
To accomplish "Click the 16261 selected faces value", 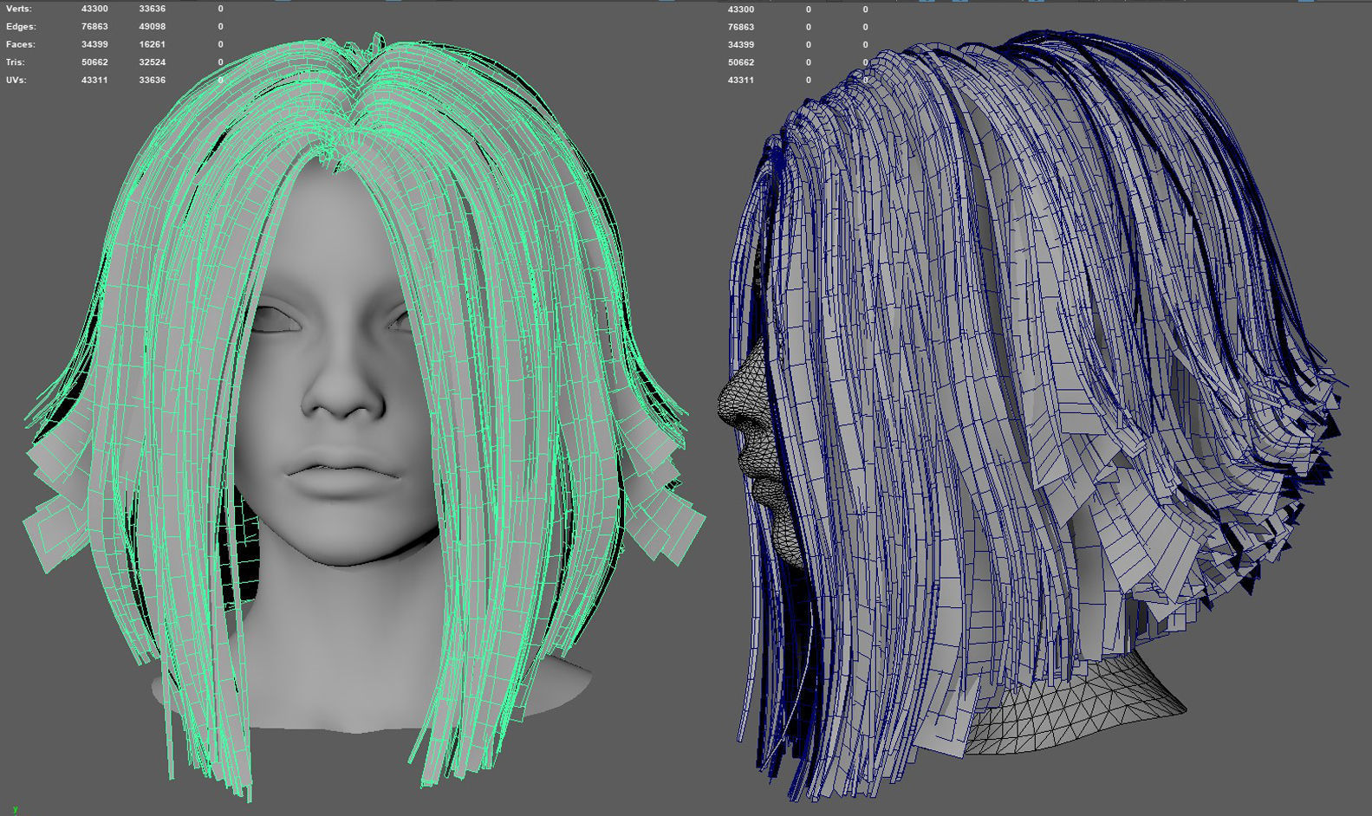I will click(x=152, y=44).
